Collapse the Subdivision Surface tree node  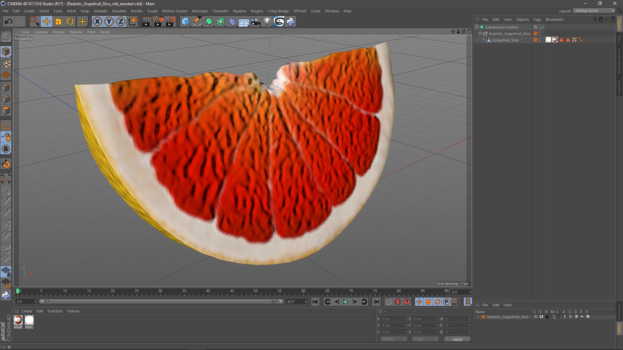coord(477,27)
